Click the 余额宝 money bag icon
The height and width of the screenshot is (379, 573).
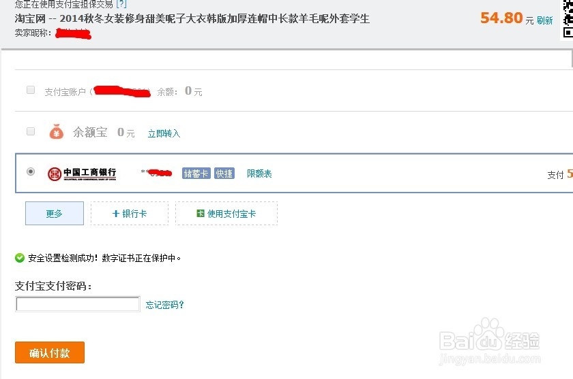point(56,132)
